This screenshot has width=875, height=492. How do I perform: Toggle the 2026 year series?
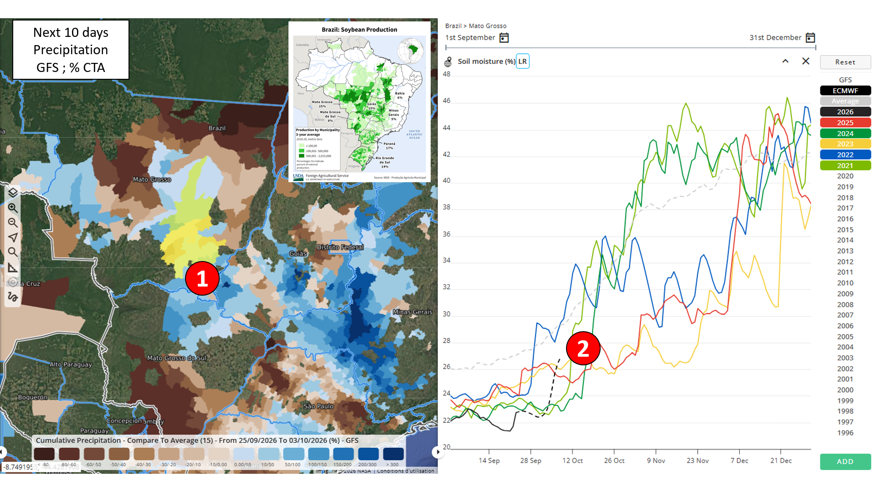click(845, 112)
